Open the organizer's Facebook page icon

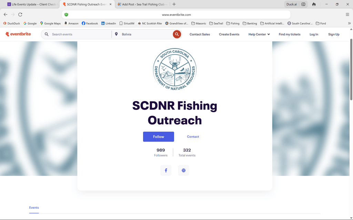click(166, 170)
